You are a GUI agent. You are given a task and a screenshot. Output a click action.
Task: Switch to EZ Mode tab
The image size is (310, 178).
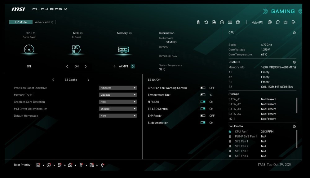21,22
